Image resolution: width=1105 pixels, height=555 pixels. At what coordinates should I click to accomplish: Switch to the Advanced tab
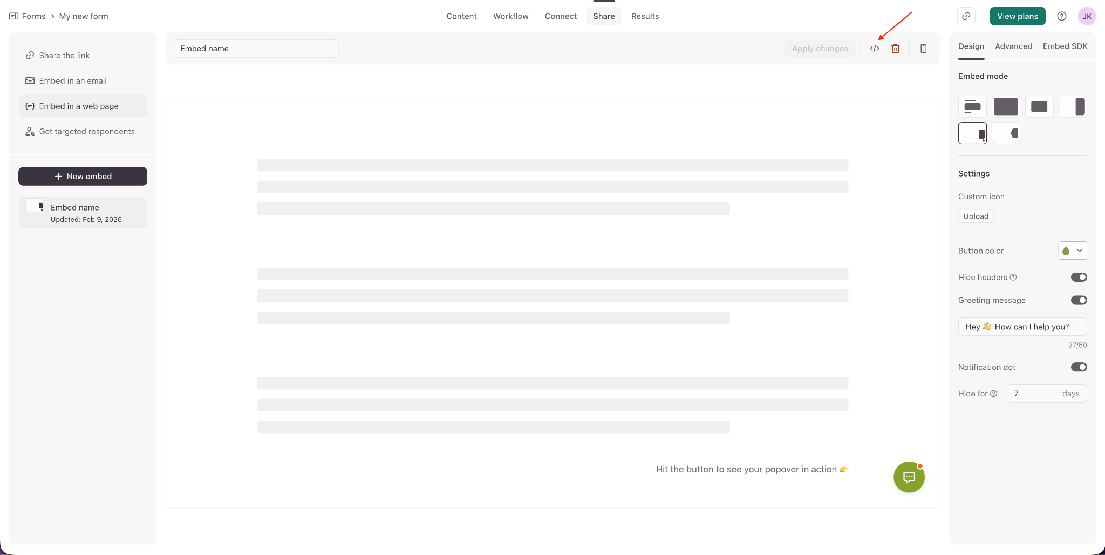point(1013,46)
